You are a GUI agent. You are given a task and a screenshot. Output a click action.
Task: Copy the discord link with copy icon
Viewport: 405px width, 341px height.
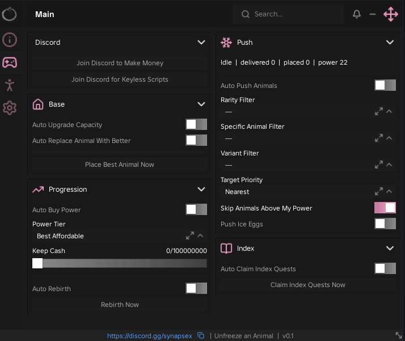(201, 335)
